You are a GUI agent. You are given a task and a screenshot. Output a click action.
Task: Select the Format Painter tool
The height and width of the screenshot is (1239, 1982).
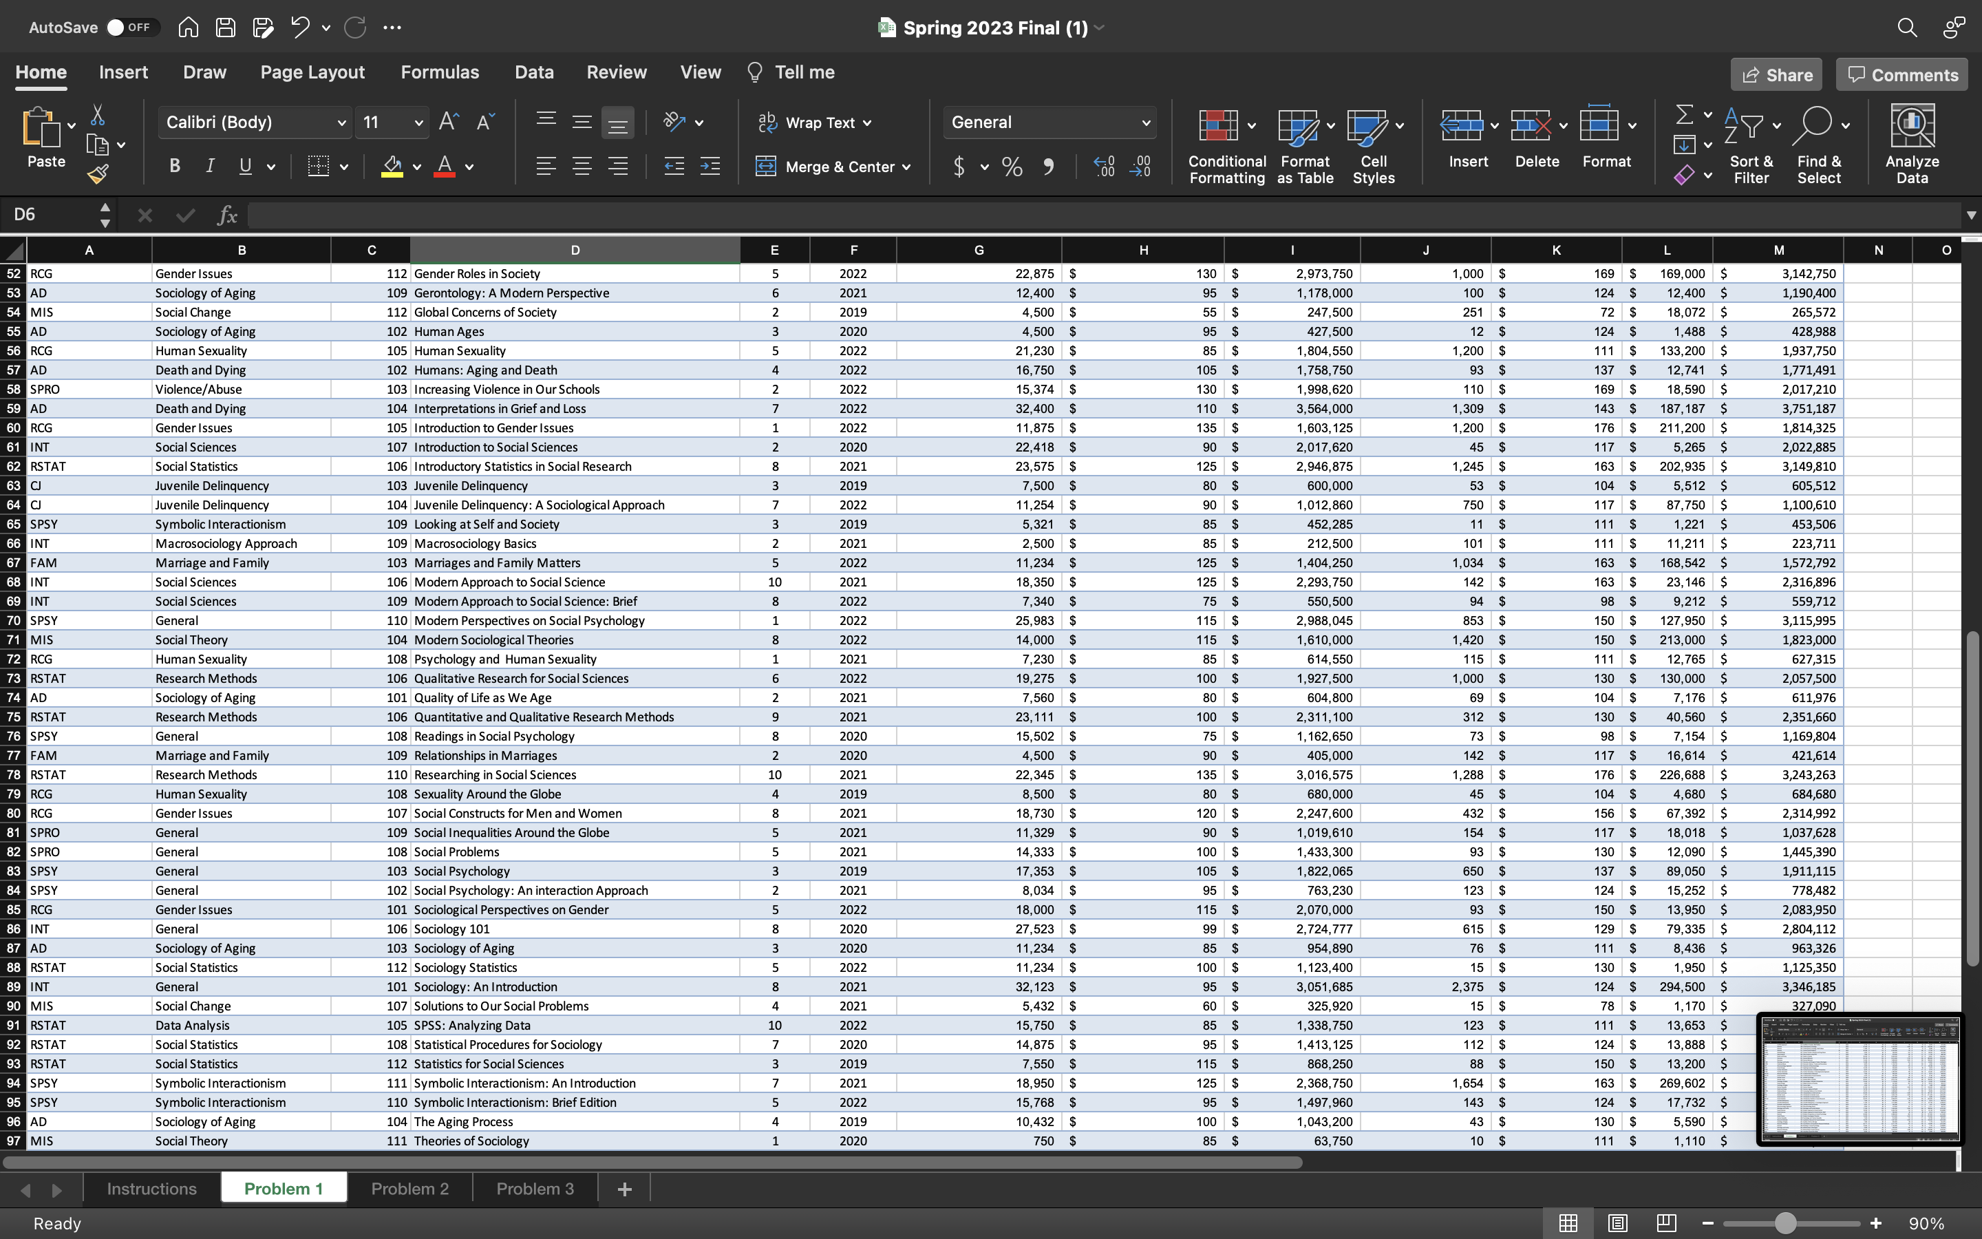coord(99,173)
